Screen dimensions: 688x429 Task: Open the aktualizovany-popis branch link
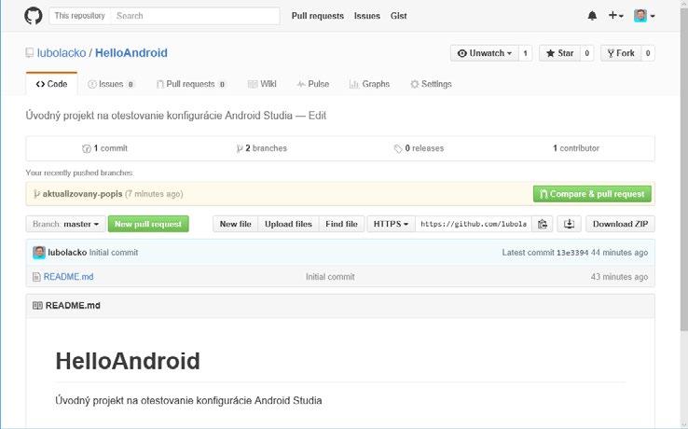[82, 194]
